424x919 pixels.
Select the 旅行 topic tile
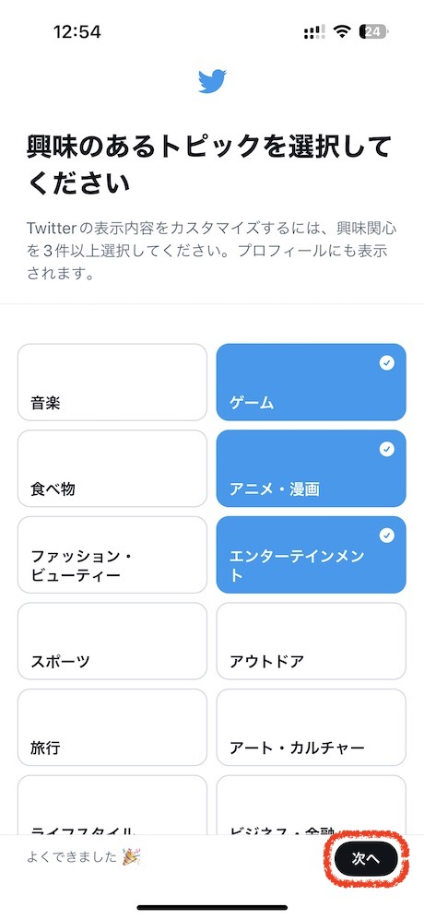pos(112,727)
